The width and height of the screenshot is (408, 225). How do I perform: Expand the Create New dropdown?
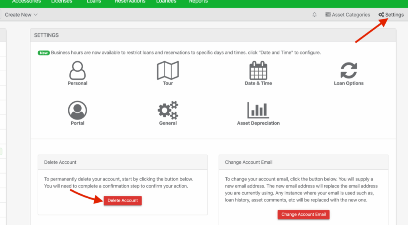[21, 15]
